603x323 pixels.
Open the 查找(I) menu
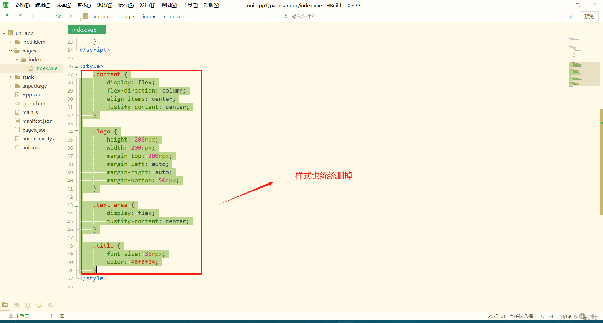point(84,5)
